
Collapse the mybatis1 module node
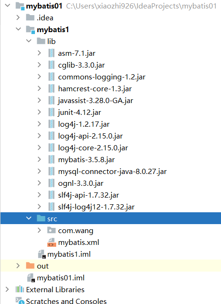coord(18,29)
